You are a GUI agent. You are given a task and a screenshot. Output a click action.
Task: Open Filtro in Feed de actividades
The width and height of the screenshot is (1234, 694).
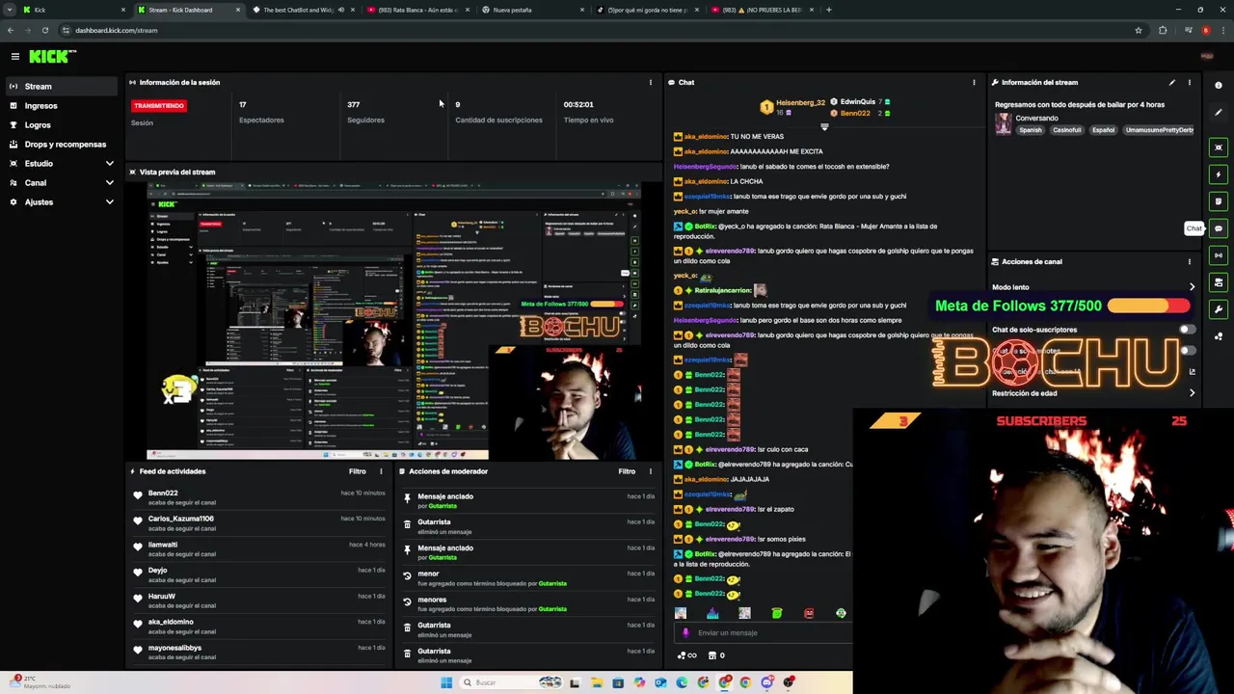coord(358,471)
